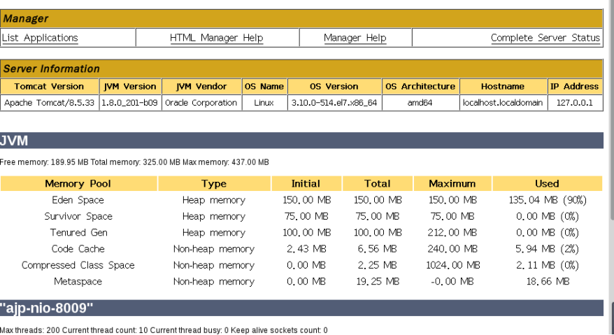Click the JVM Vendor column header
This screenshot has width=614, height=335.
click(201, 87)
